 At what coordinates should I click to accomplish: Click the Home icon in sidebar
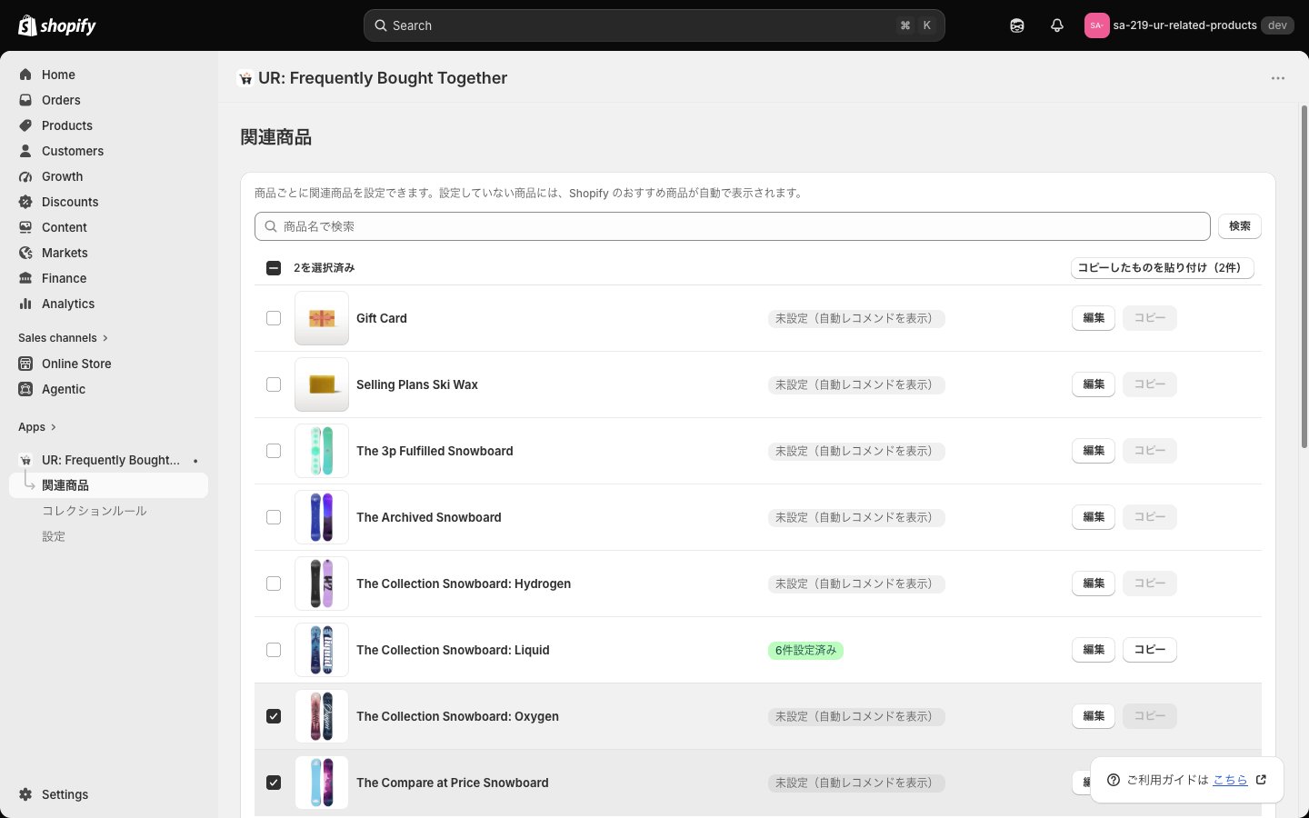point(25,75)
